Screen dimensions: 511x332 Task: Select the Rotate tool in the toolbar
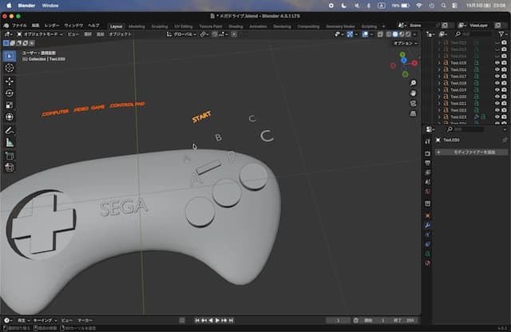[x=10, y=93]
